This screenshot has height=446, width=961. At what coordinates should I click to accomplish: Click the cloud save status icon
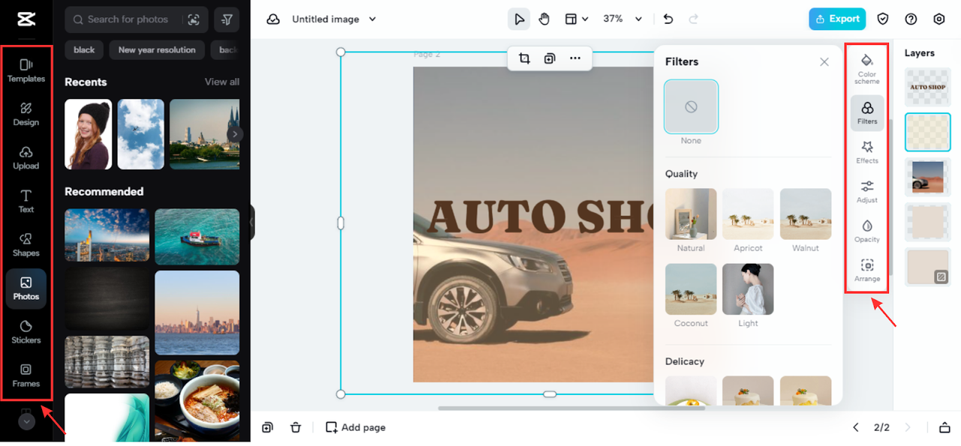coord(273,19)
